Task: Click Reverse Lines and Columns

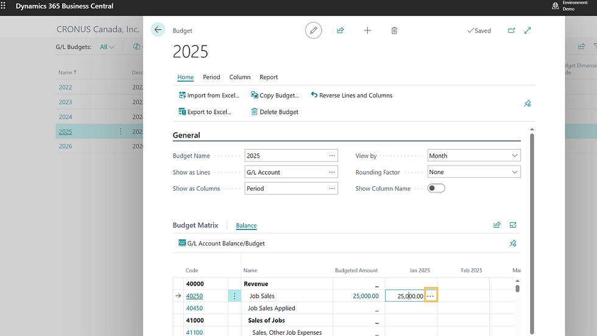Action: [351, 95]
